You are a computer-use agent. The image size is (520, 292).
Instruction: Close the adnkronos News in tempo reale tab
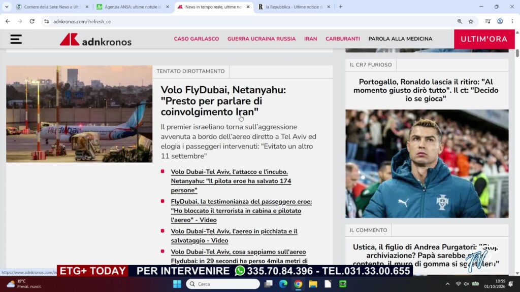248,7
